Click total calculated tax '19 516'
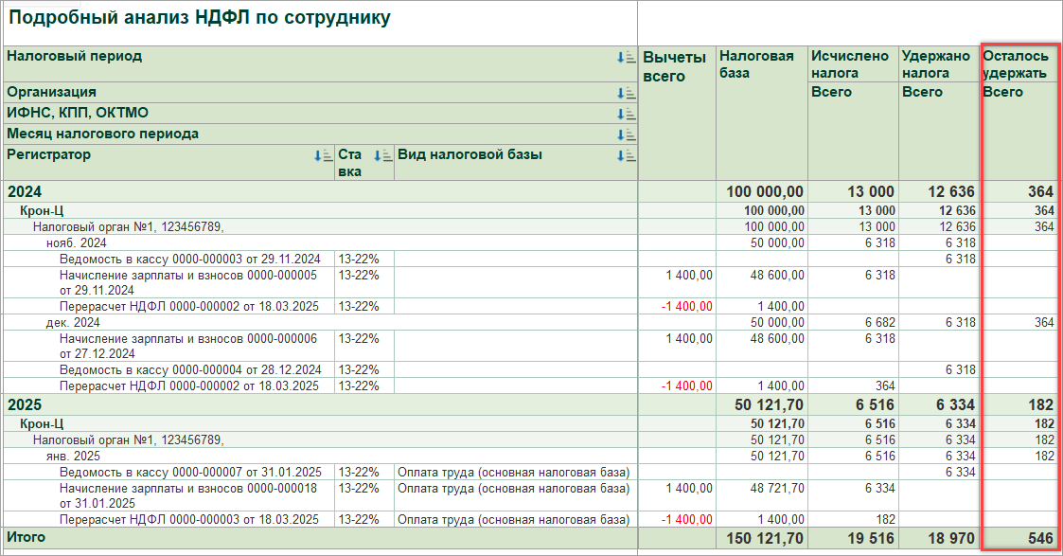This screenshot has width=1063, height=556. [871, 539]
